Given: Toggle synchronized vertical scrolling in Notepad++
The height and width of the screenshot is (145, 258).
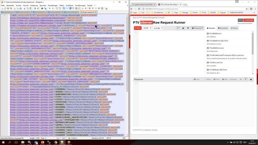Looking at the screenshot, I should [56, 8].
